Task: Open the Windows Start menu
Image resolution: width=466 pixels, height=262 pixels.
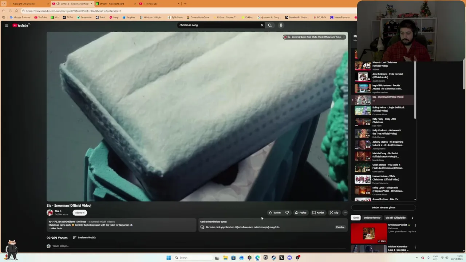Action: click(169, 258)
